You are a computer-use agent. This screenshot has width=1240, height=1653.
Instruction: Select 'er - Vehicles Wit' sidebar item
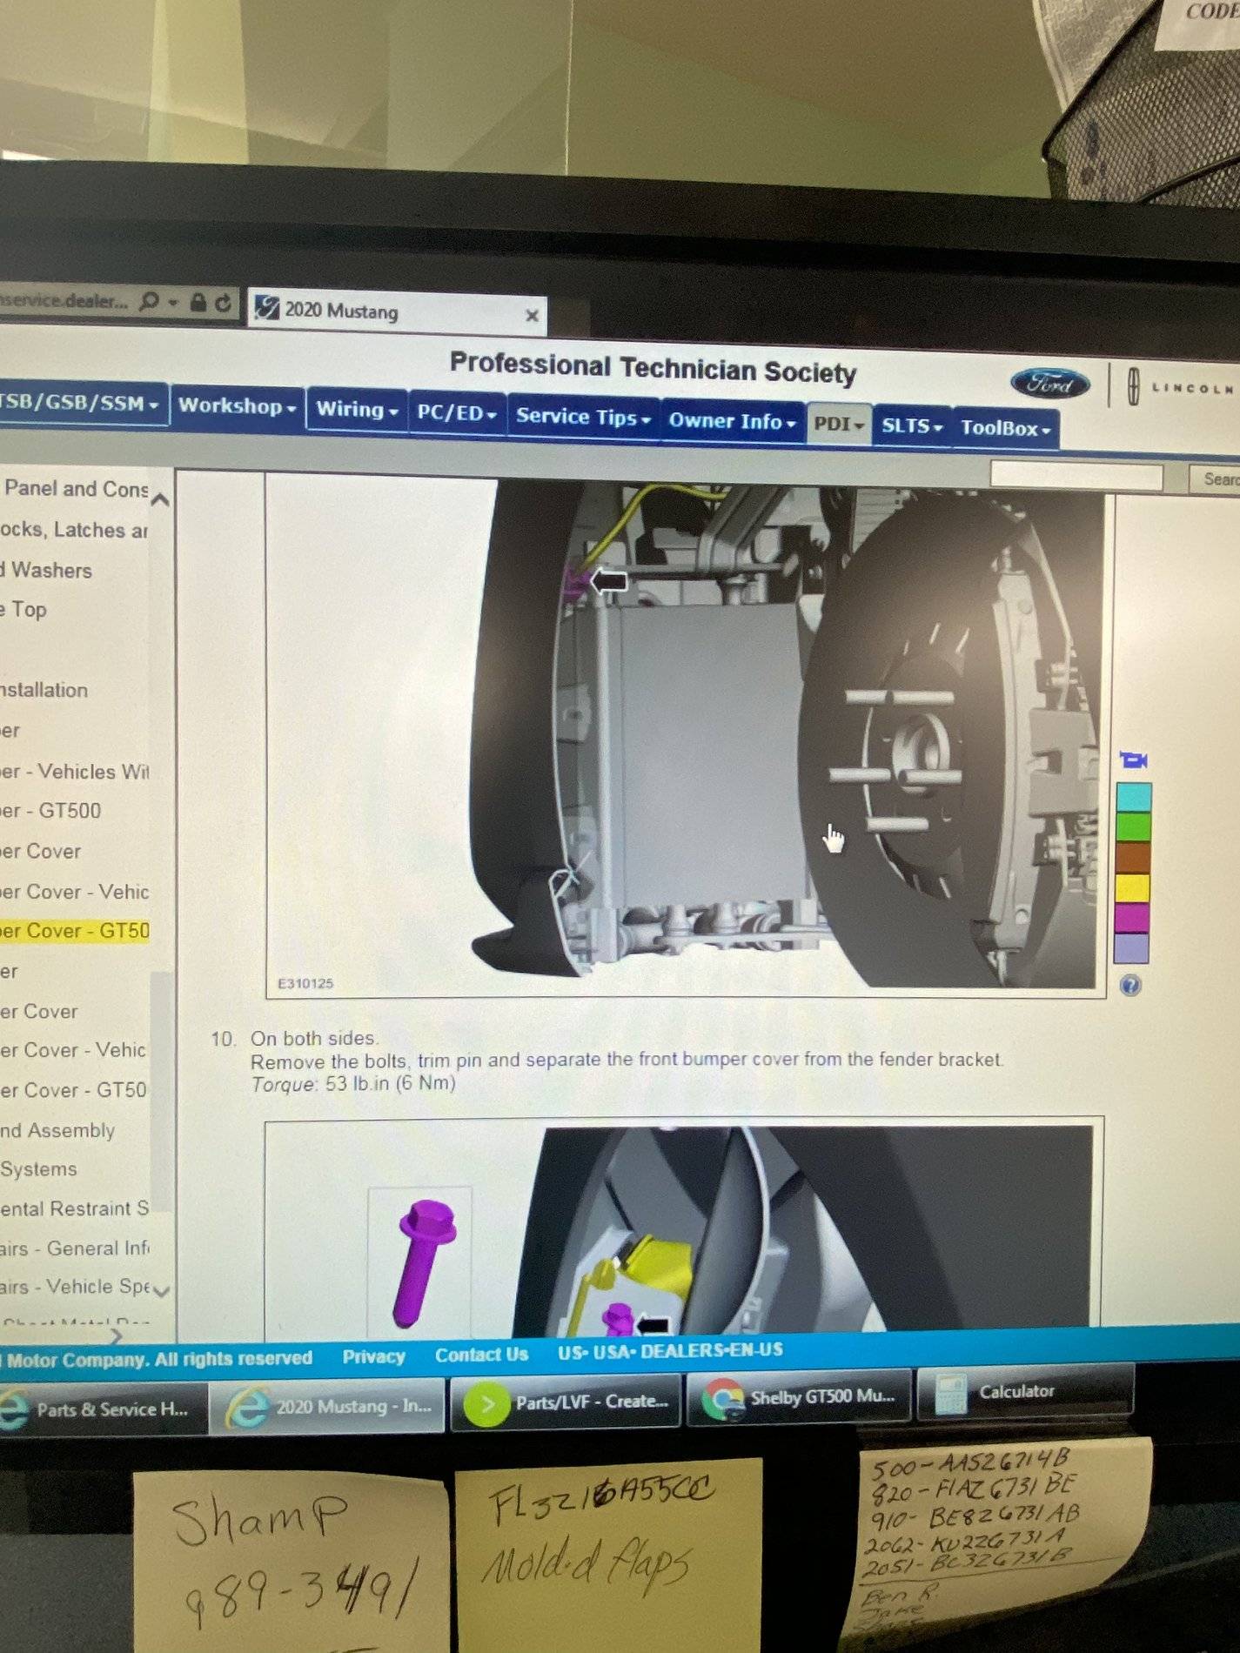(75, 772)
